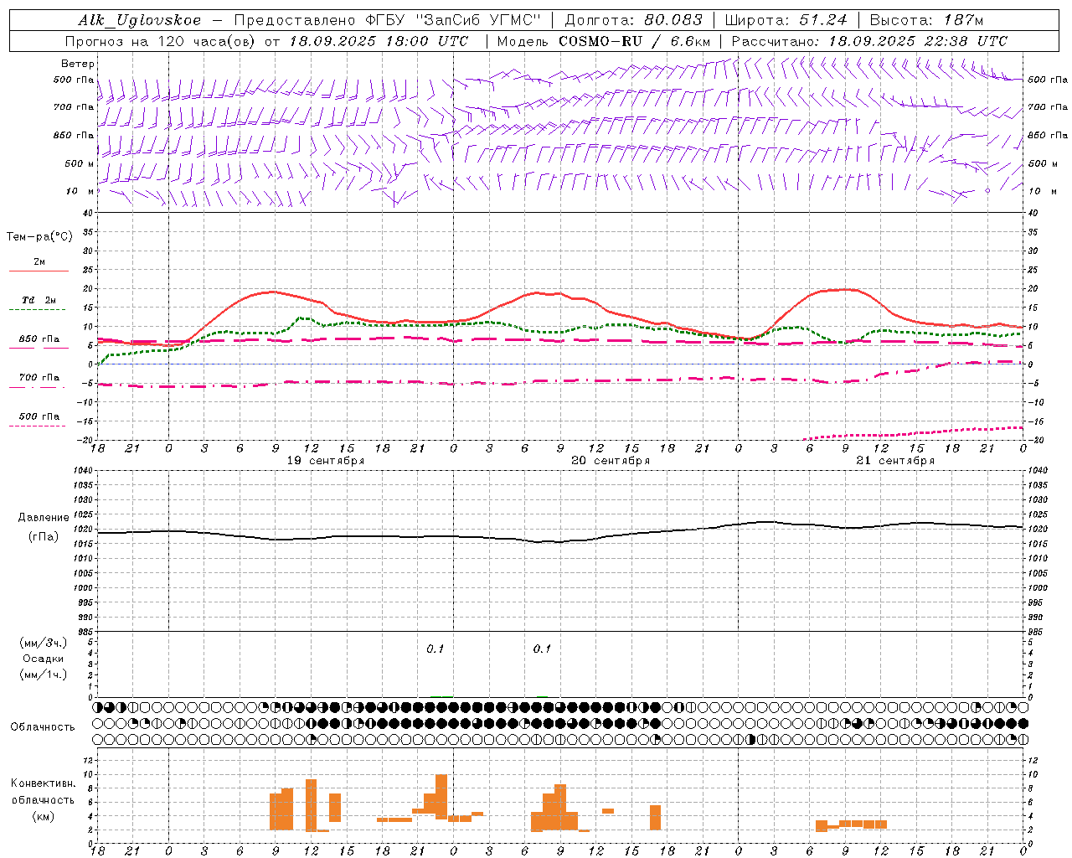Click the dotted line sample under '500 гПа' legend
Image resolution: width=1072 pixels, height=858 pixels.
(37, 426)
